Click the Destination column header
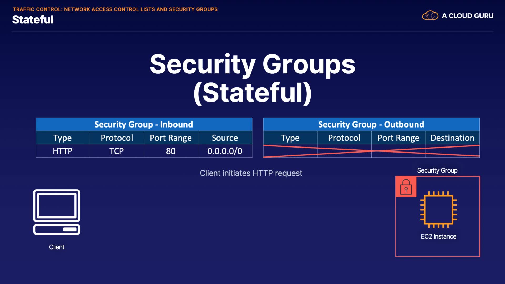 [452, 138]
